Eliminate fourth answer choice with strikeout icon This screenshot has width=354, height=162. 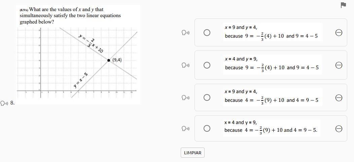pos(339,128)
